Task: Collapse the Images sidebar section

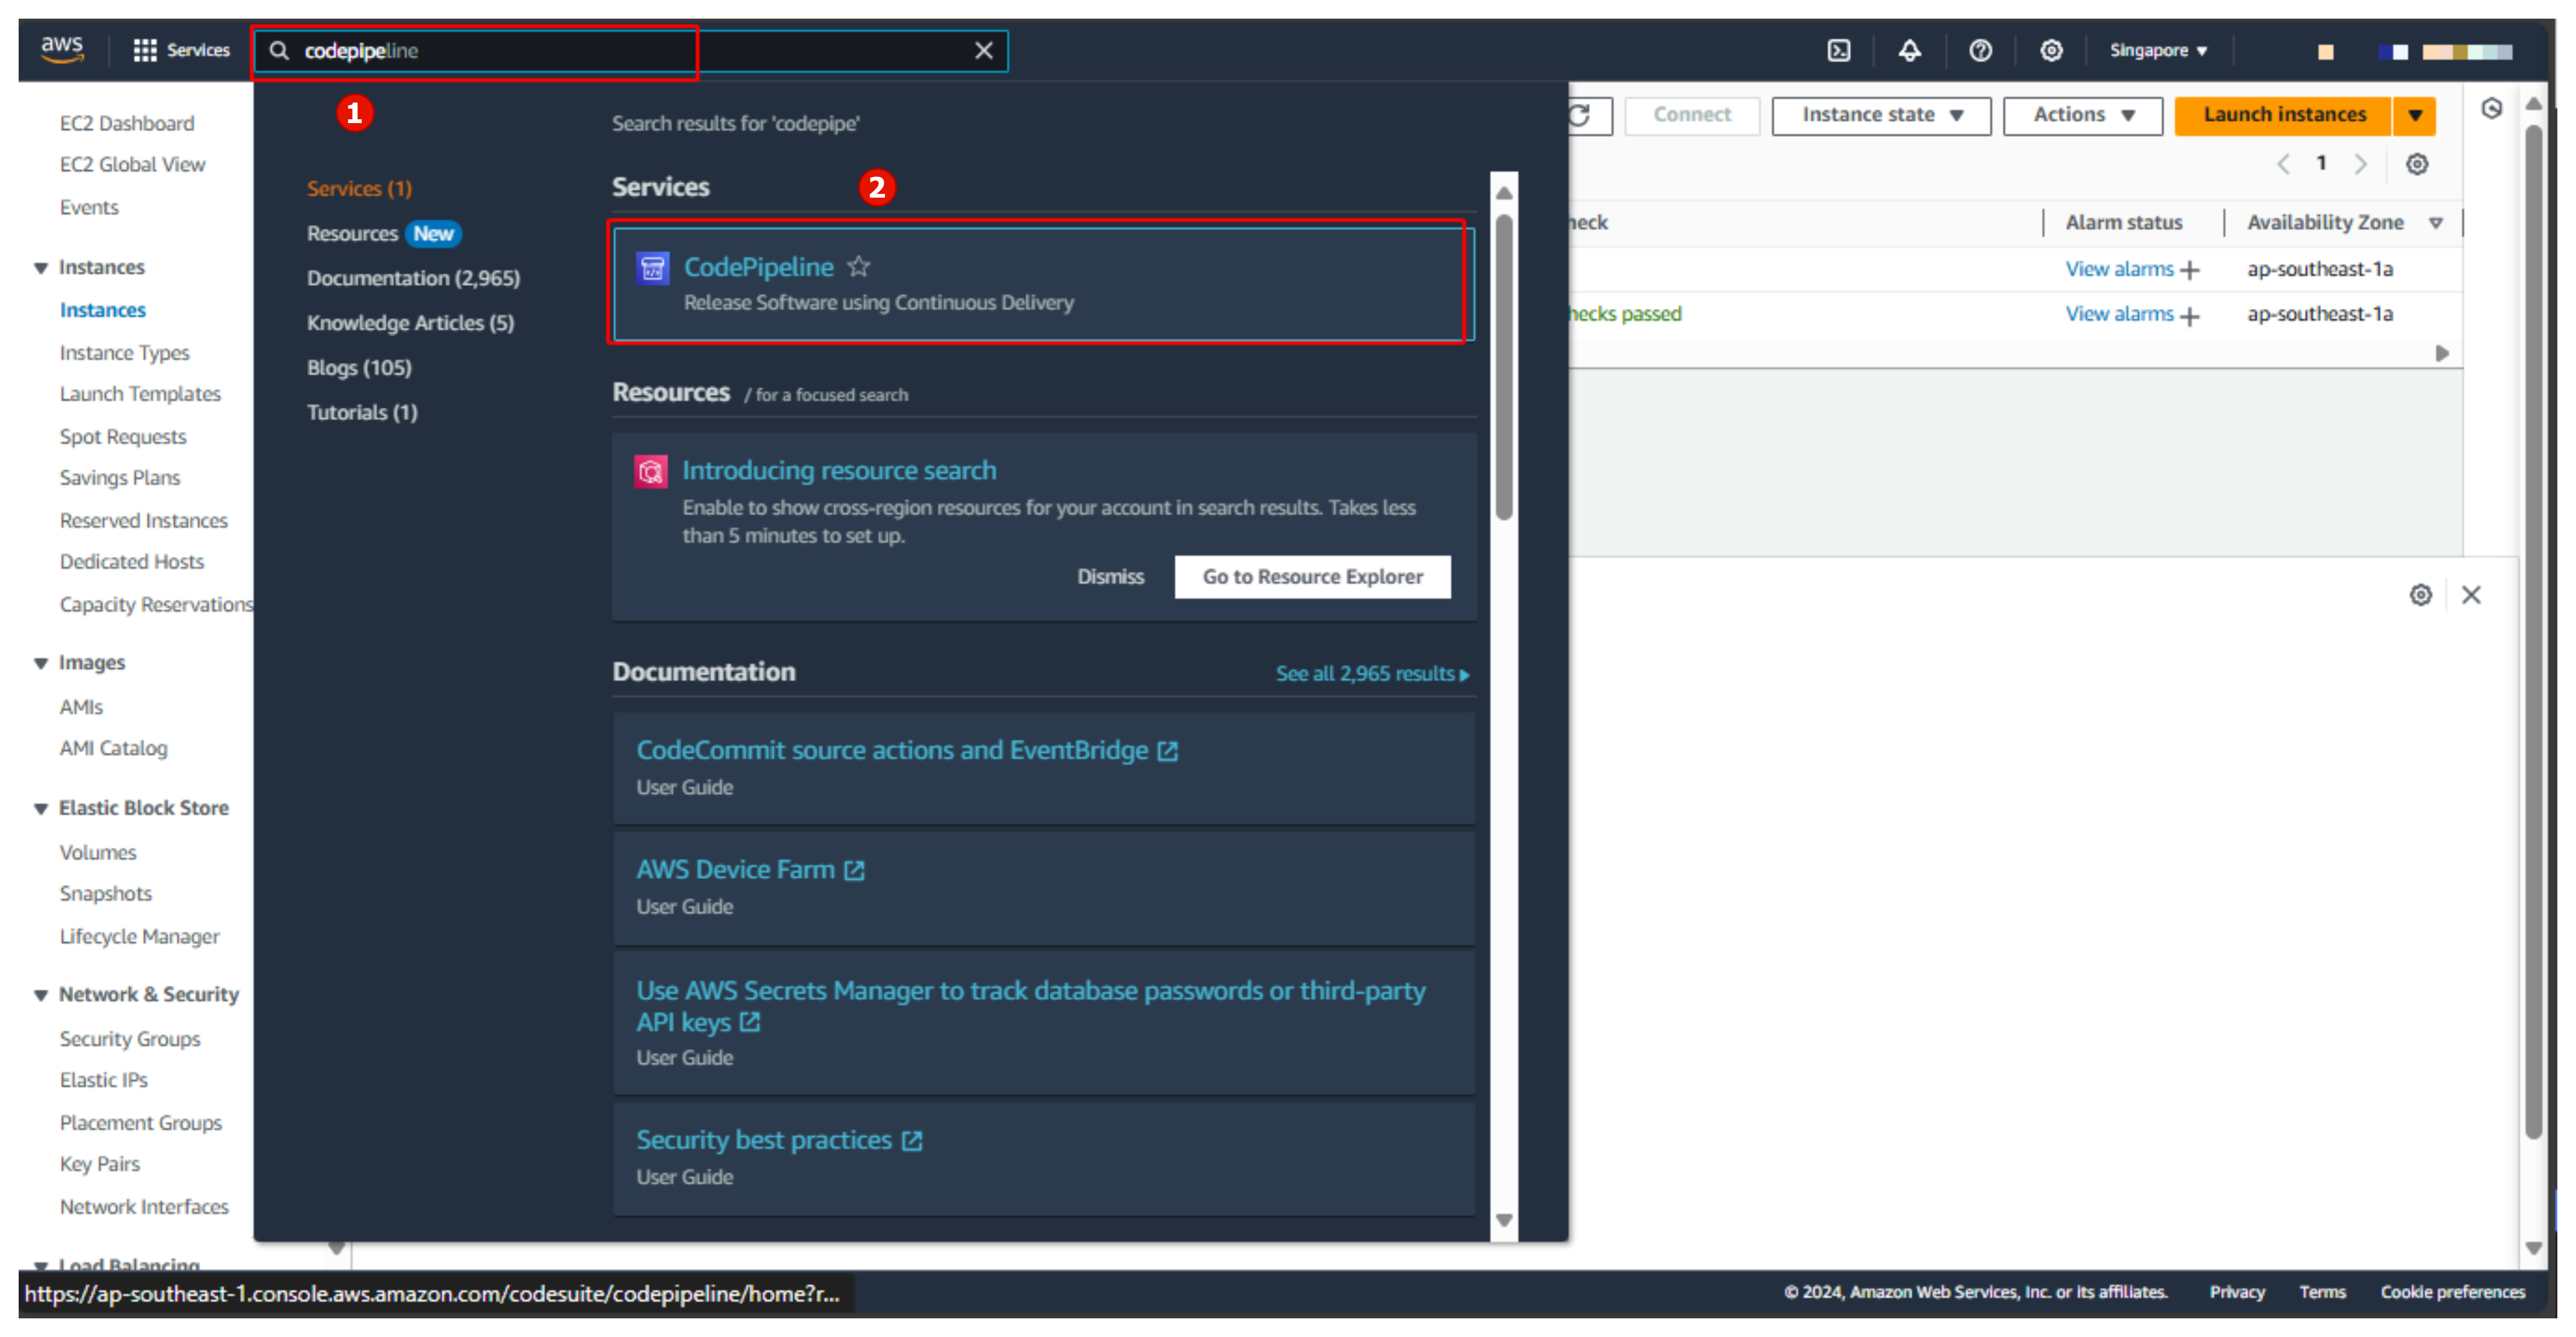Action: tap(41, 663)
